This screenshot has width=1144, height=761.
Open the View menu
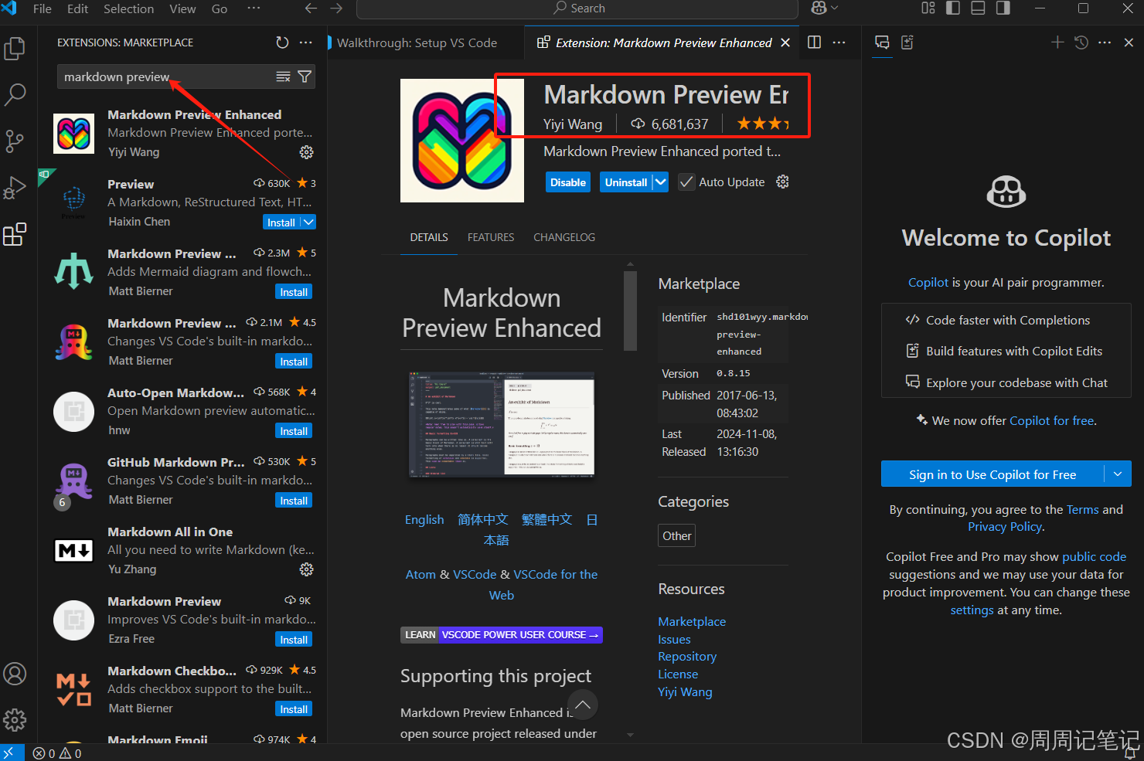[182, 8]
